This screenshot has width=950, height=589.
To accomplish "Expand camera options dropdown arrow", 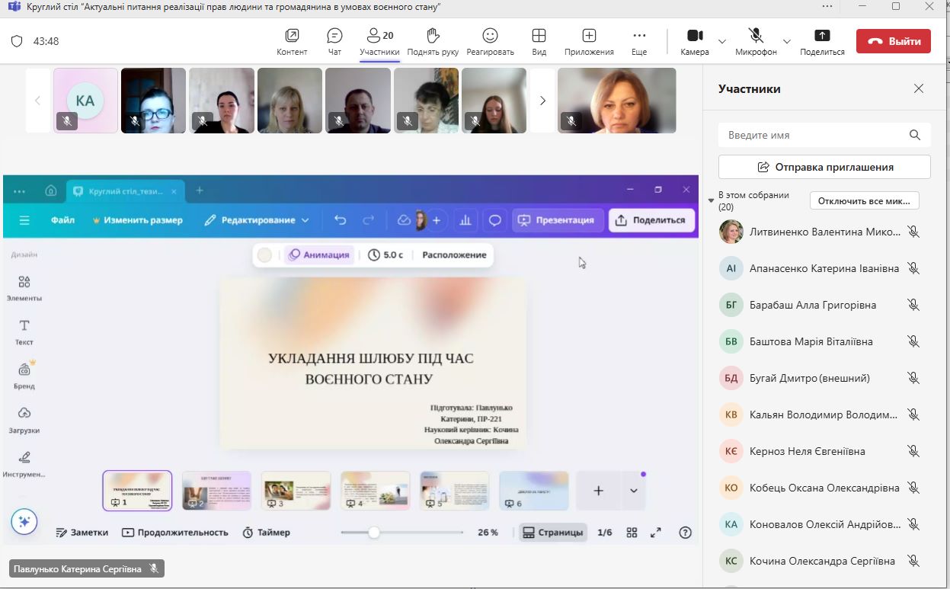I will (722, 41).
